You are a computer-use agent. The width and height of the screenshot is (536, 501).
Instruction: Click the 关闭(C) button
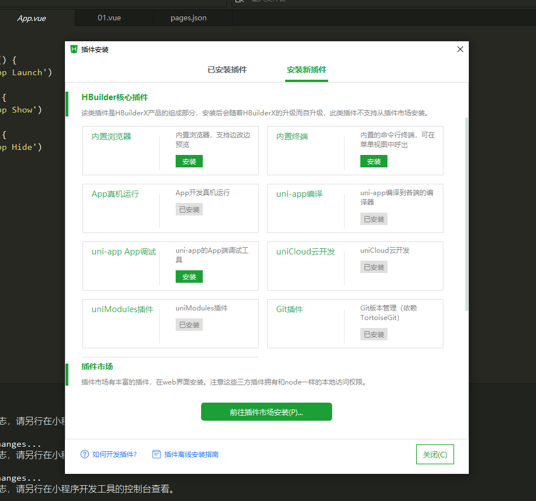click(x=435, y=455)
